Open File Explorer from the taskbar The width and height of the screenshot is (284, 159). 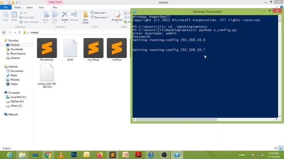22,155
